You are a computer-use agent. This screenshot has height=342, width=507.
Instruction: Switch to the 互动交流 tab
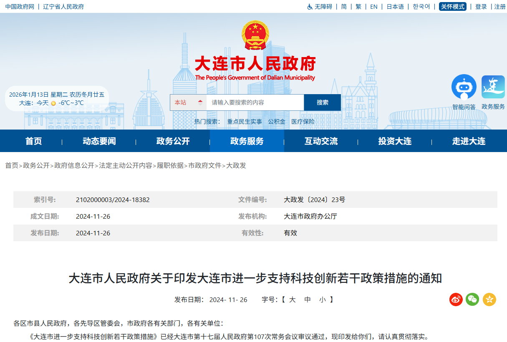click(321, 141)
